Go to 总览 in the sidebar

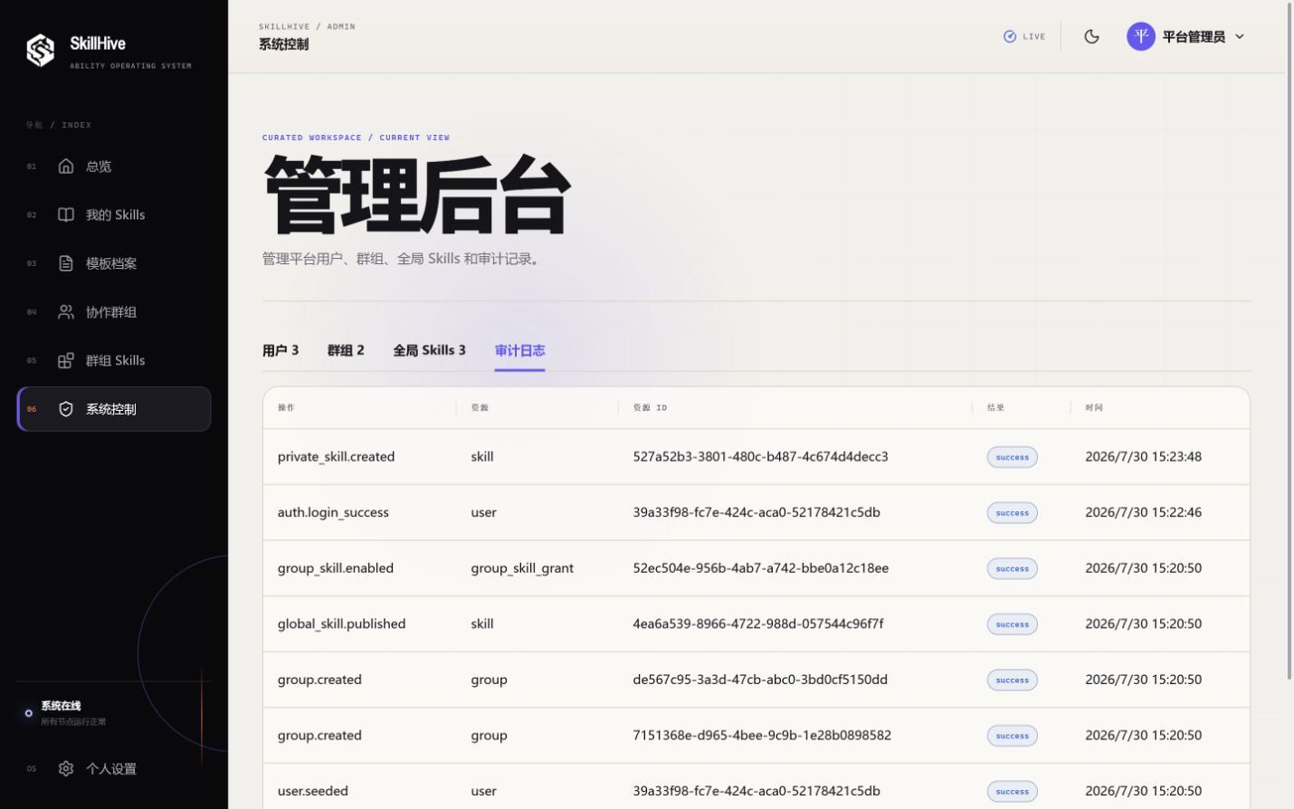click(114, 166)
